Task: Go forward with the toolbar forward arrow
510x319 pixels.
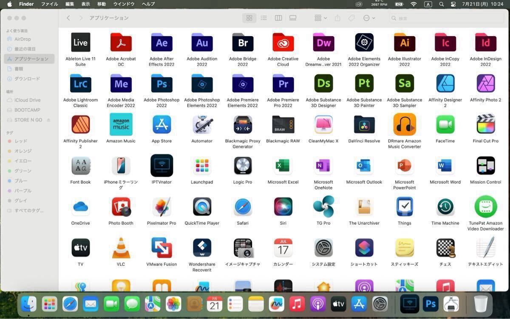Action: pos(81,18)
